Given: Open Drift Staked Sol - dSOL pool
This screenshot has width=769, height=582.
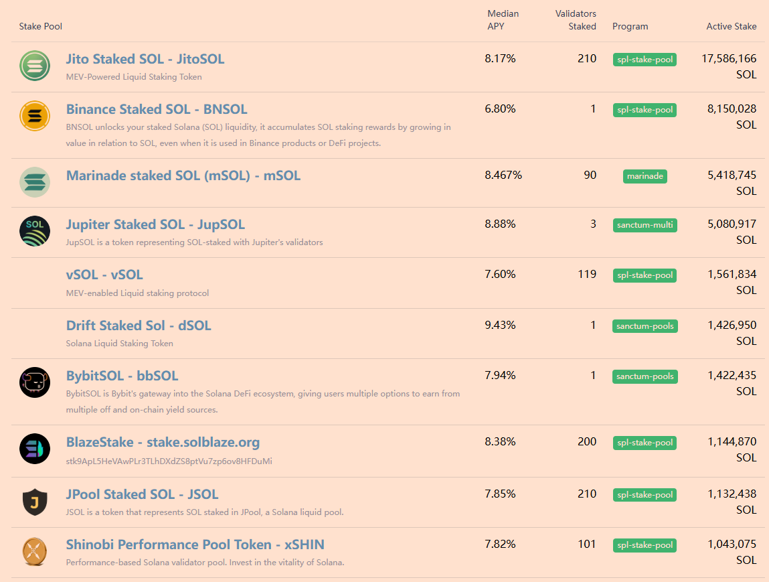Looking at the screenshot, I should pyautogui.click(x=139, y=325).
